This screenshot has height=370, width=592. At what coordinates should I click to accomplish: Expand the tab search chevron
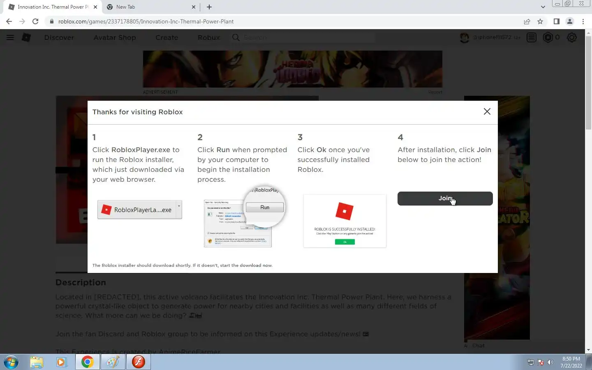(x=543, y=7)
